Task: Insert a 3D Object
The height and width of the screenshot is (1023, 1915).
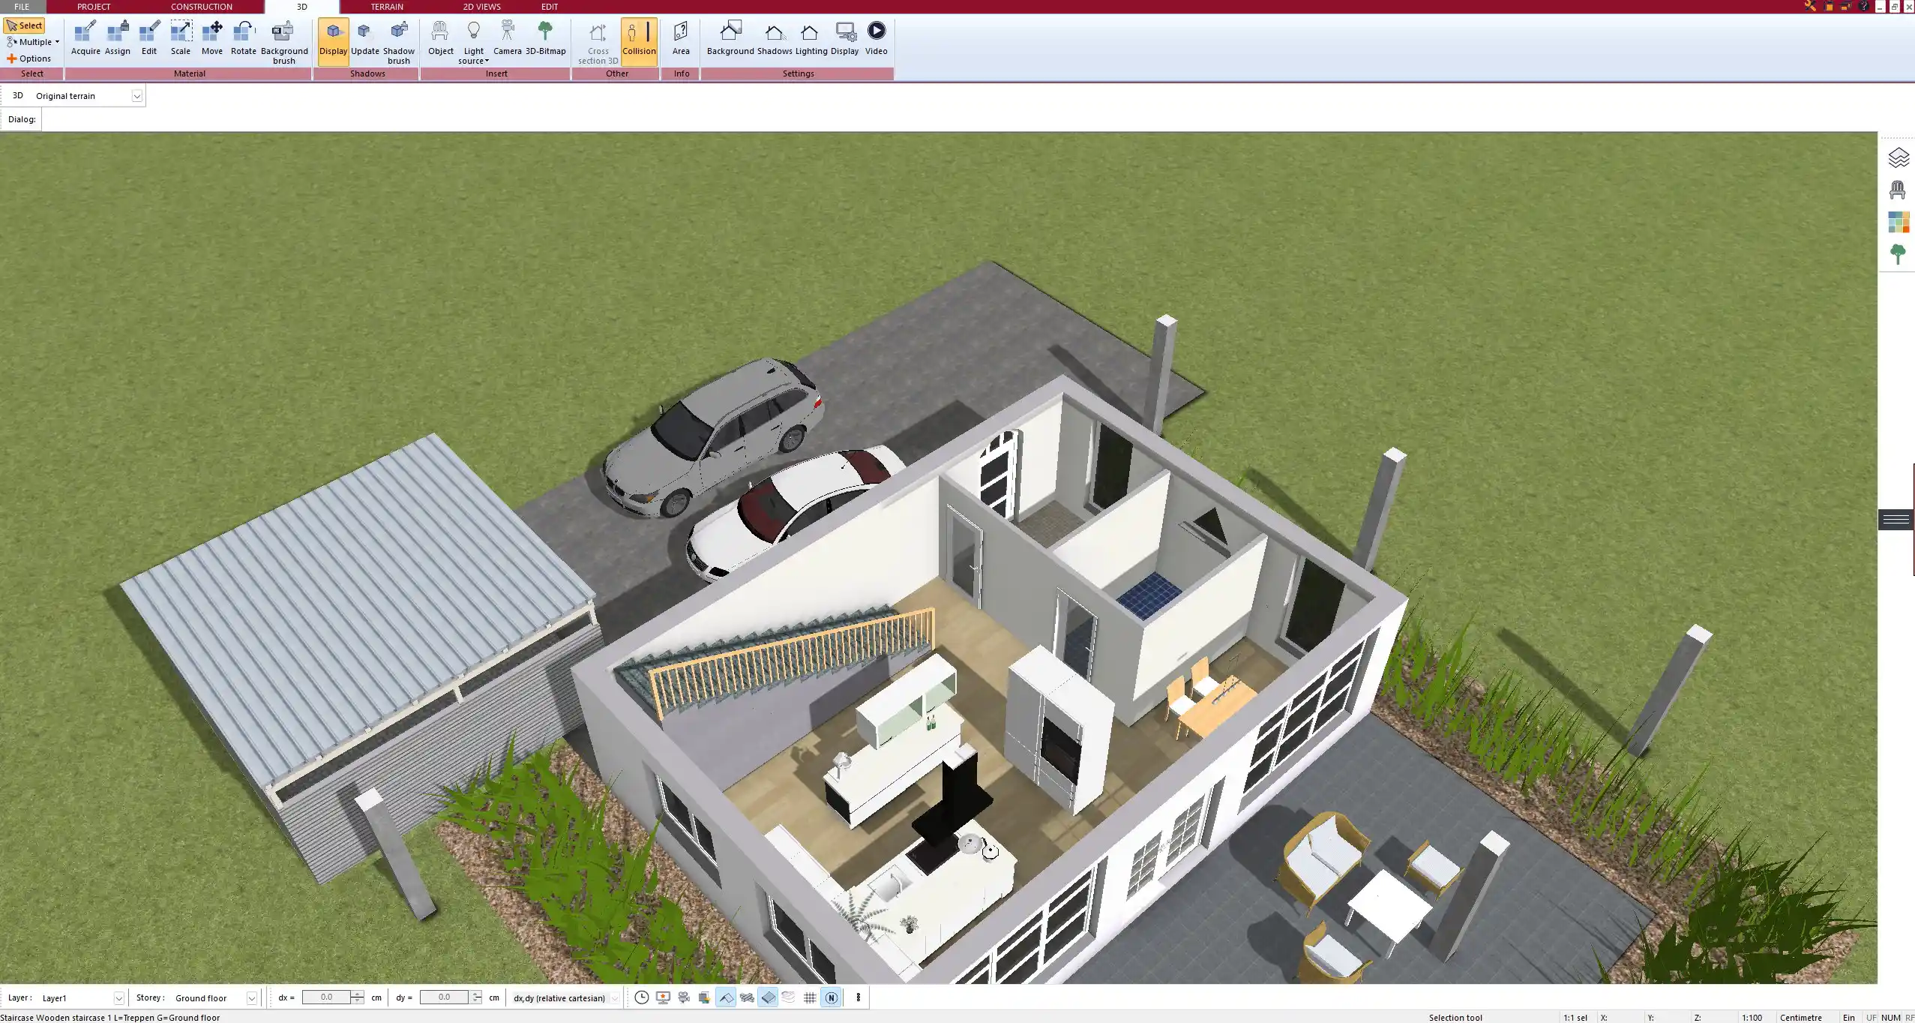Action: tap(441, 38)
